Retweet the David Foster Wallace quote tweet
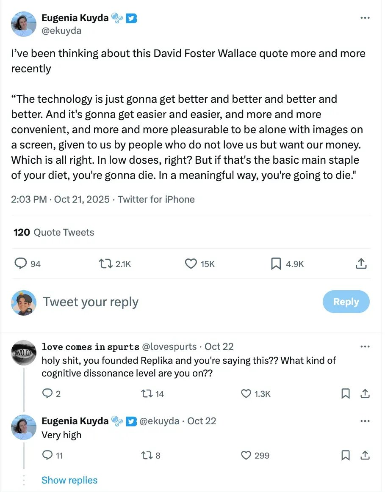Screen dimensions: 385x492 tap(104, 264)
